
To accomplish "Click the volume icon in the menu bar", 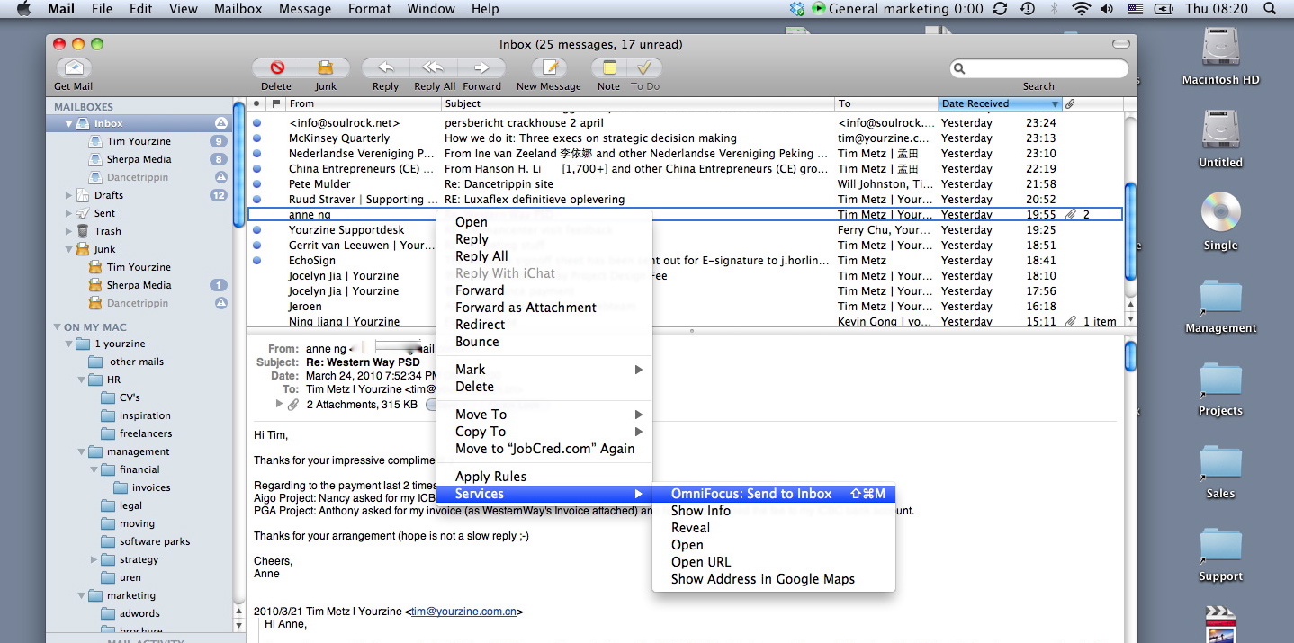I will pos(1106,9).
